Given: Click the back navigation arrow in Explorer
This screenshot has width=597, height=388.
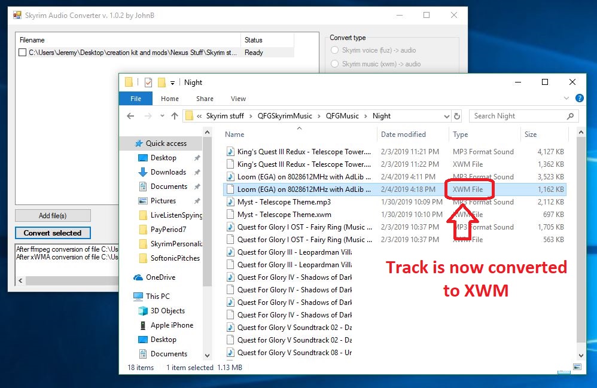Looking at the screenshot, I should [130, 116].
